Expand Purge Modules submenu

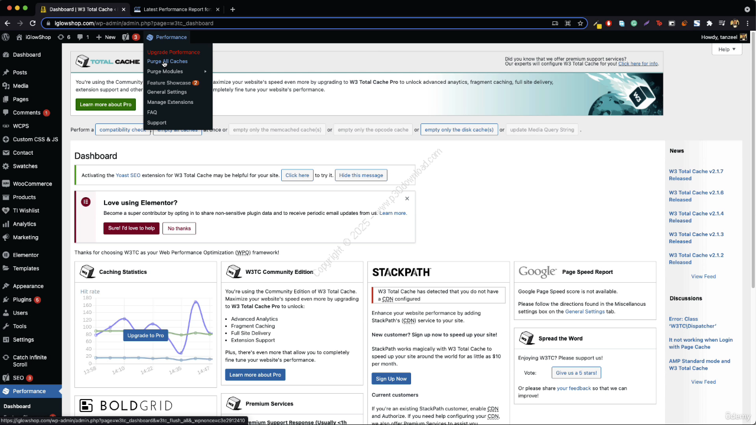(x=177, y=71)
